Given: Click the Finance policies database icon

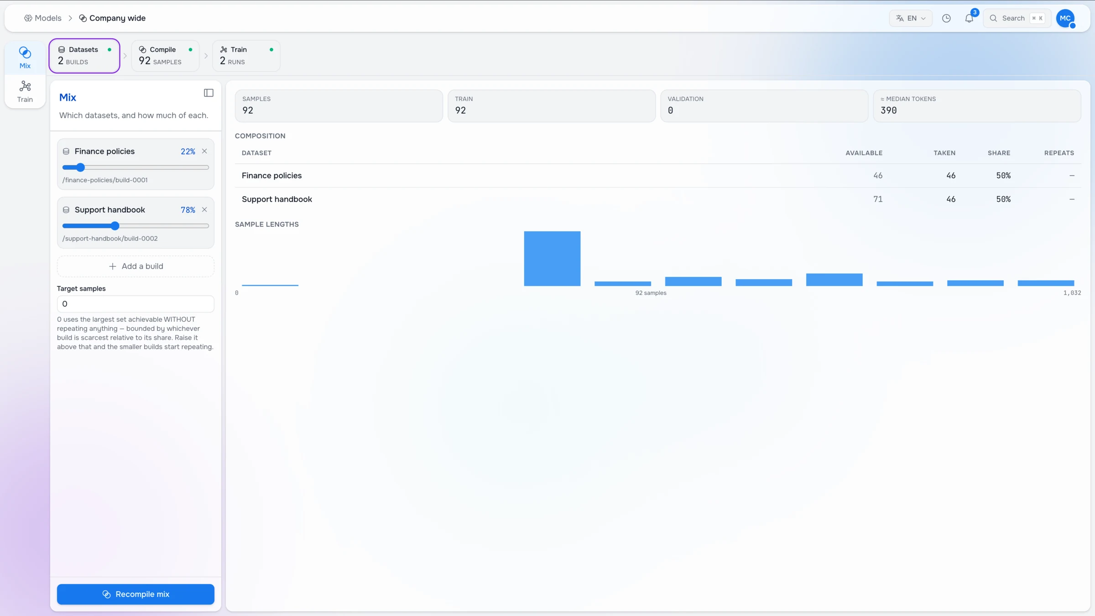Looking at the screenshot, I should 66,151.
